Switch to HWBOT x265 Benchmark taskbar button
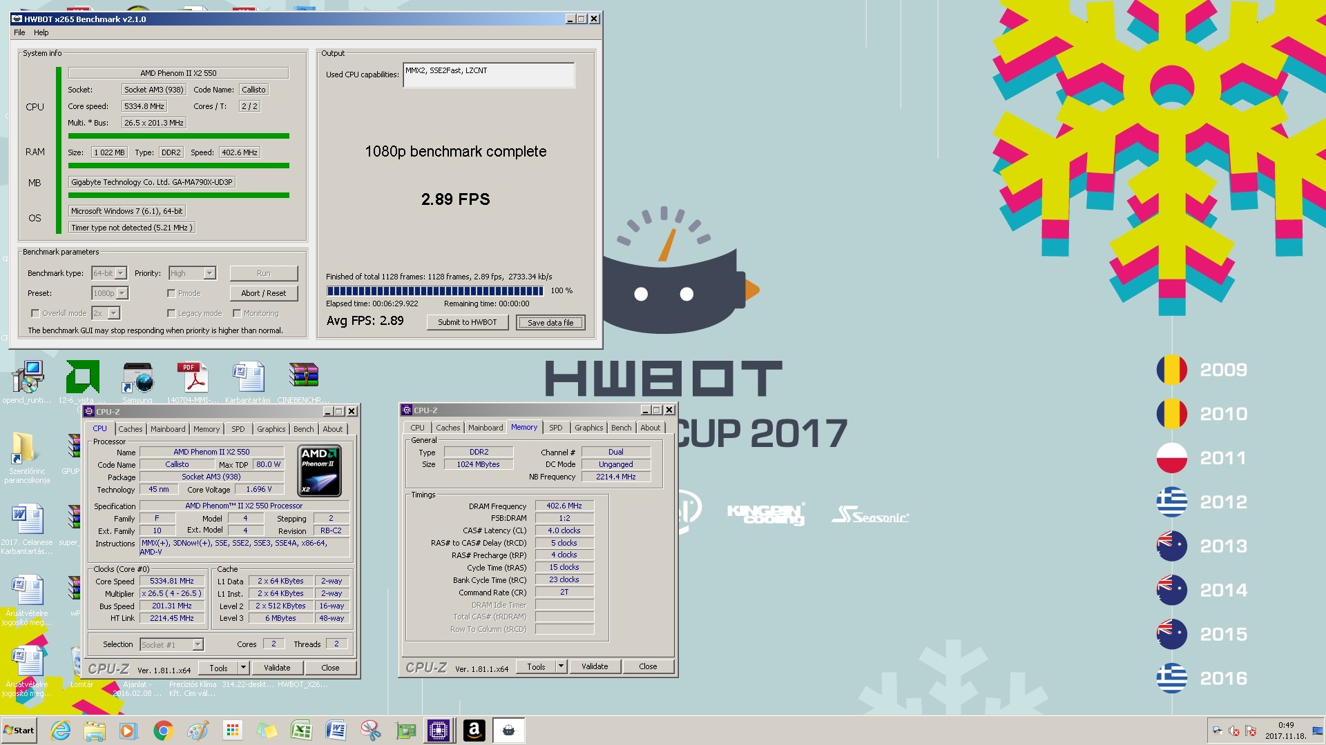This screenshot has width=1326, height=745. pyautogui.click(x=508, y=731)
